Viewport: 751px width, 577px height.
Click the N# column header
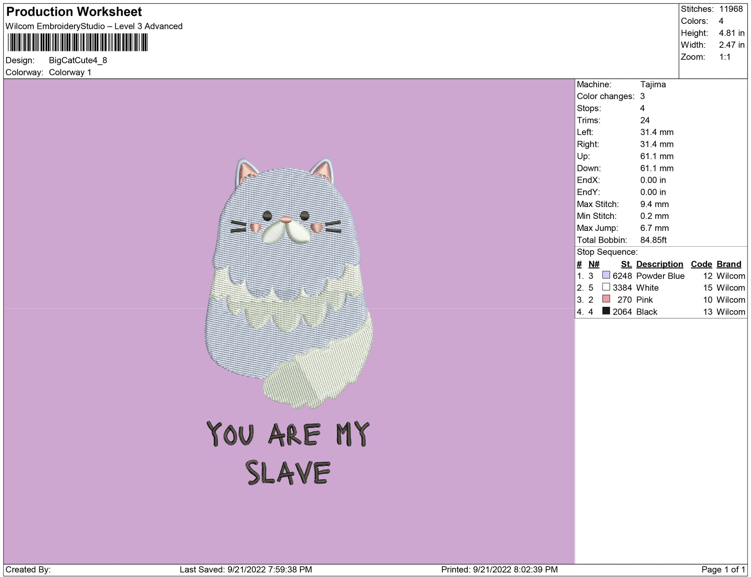click(x=594, y=264)
